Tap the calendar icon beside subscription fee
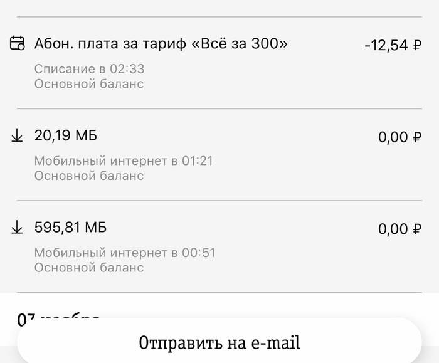This screenshot has width=439, height=363. 18,44
